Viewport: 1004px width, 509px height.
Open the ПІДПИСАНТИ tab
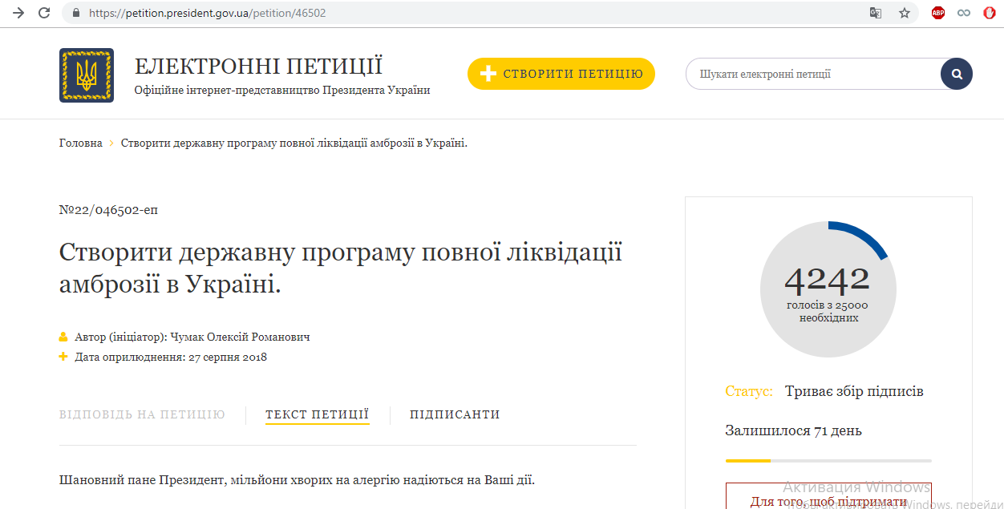click(x=455, y=414)
